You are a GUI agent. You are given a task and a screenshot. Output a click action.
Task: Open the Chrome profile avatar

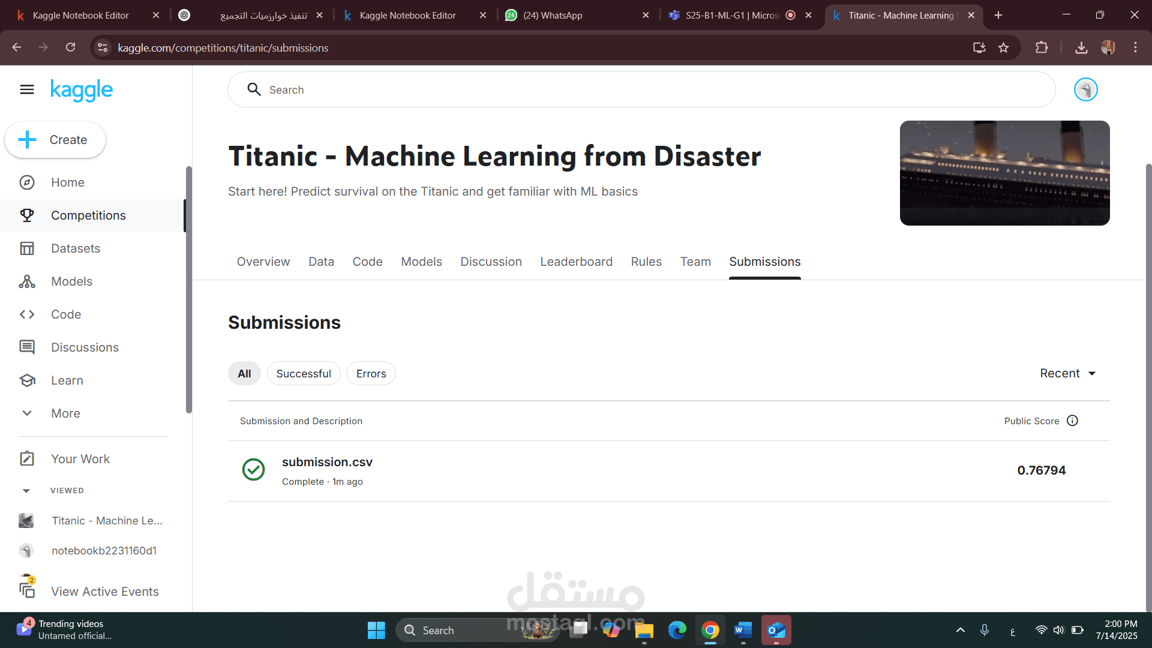pos(1108,47)
